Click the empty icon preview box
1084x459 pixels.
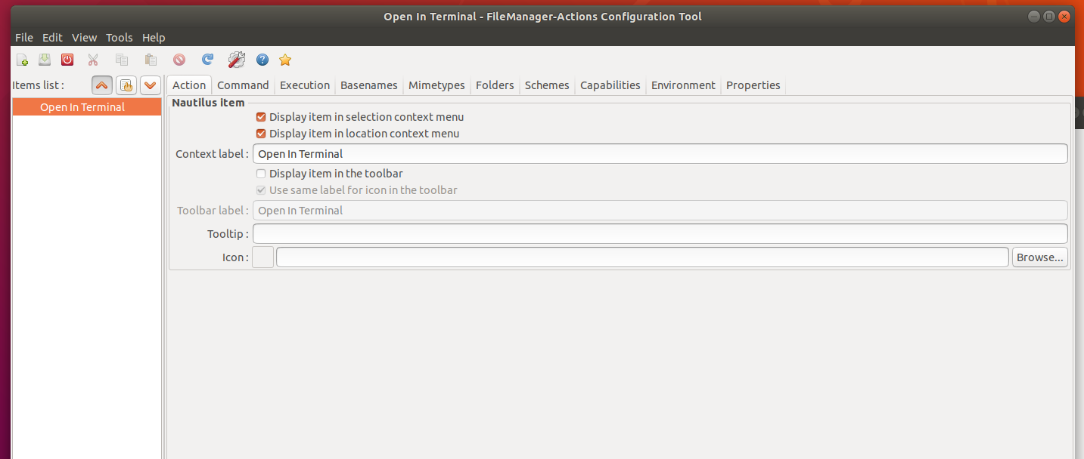pyautogui.click(x=262, y=257)
